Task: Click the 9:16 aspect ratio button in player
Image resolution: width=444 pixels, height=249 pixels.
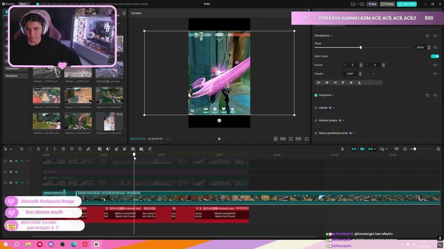Action: (298, 139)
